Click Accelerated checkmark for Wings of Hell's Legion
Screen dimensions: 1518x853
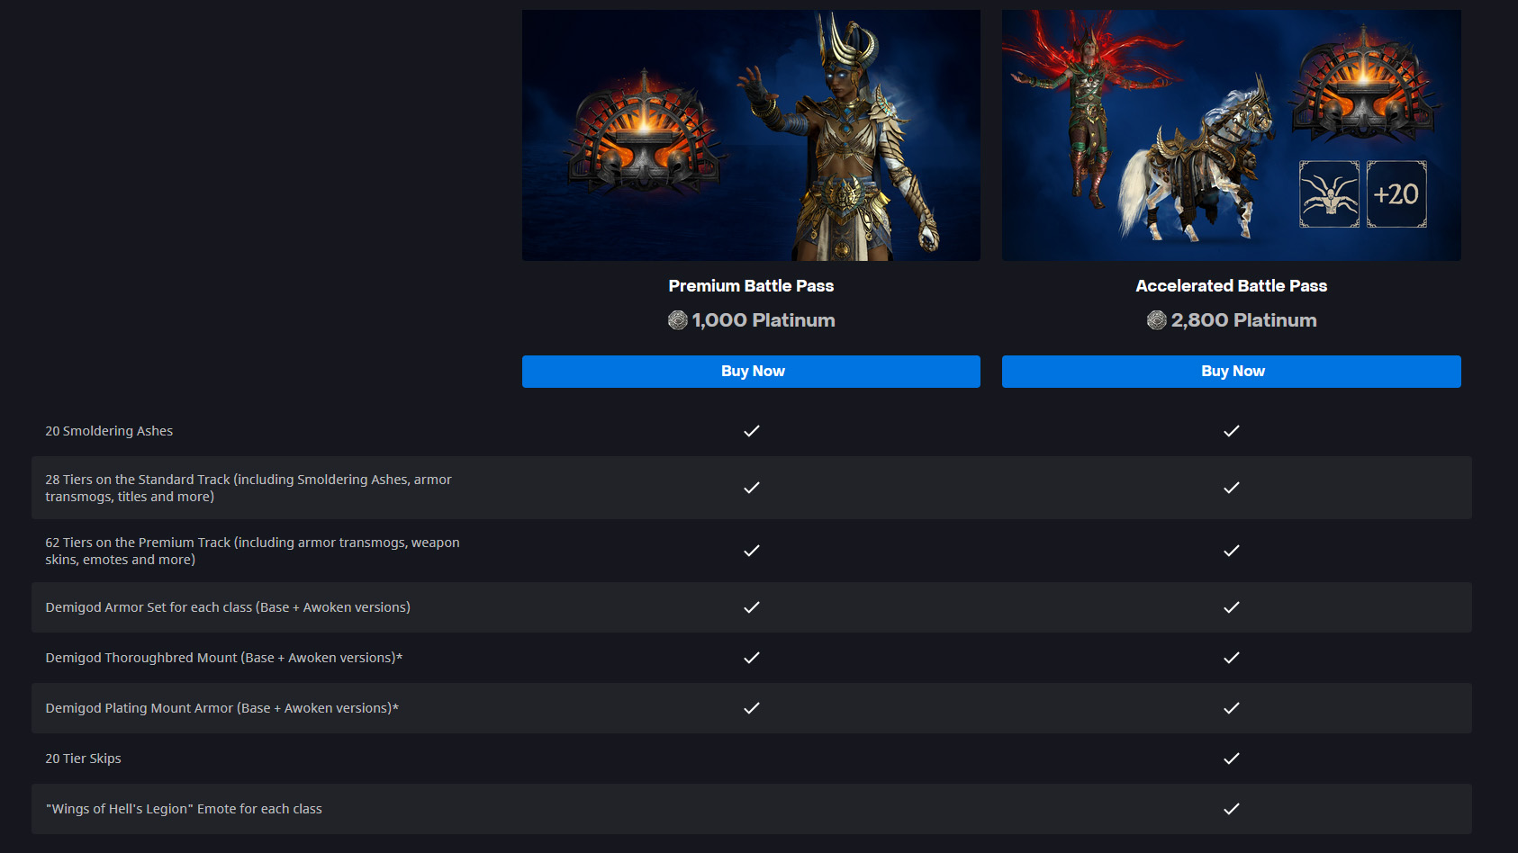[1232, 809]
